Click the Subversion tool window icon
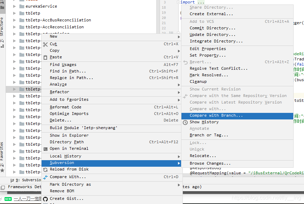 pos(12,181)
